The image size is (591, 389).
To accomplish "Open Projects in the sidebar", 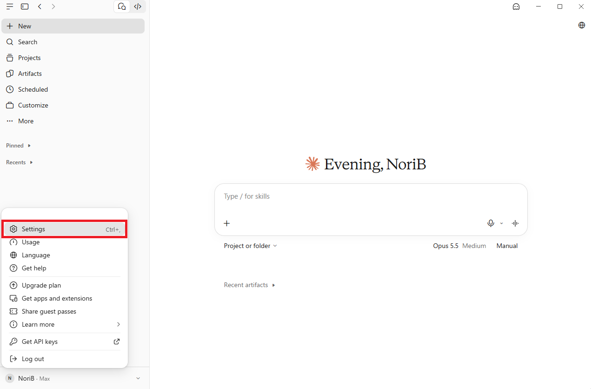I will (73, 58).
